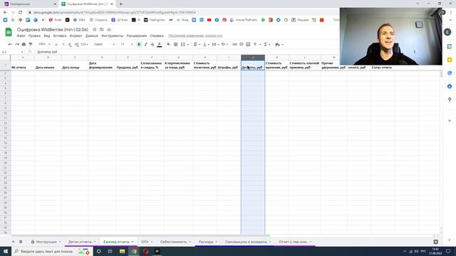The width and height of the screenshot is (456, 256).
Task: Click the Redo icon in toolbar
Action: (17, 44)
